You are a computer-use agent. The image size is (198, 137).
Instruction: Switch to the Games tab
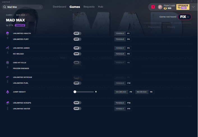(x=75, y=7)
